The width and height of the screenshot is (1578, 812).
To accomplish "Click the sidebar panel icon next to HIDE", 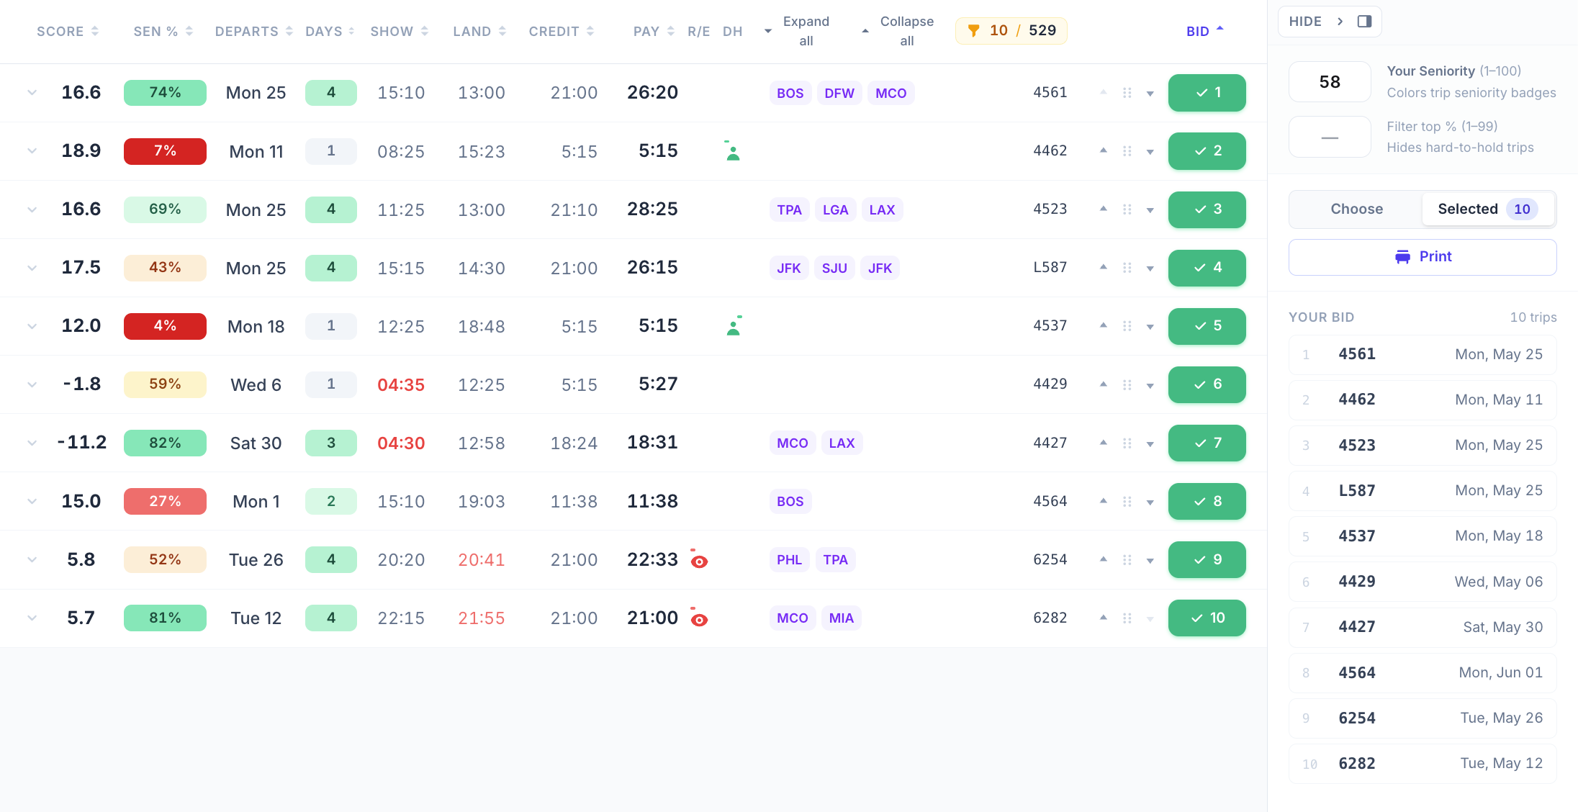I will pyautogui.click(x=1364, y=22).
